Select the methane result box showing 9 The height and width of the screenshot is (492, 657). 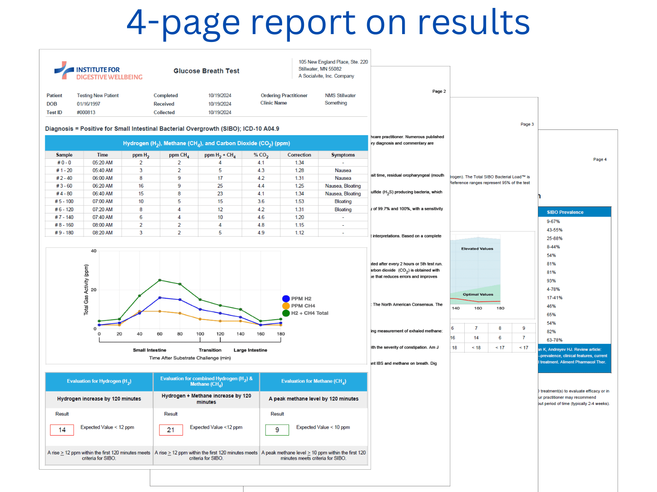coord(277,430)
